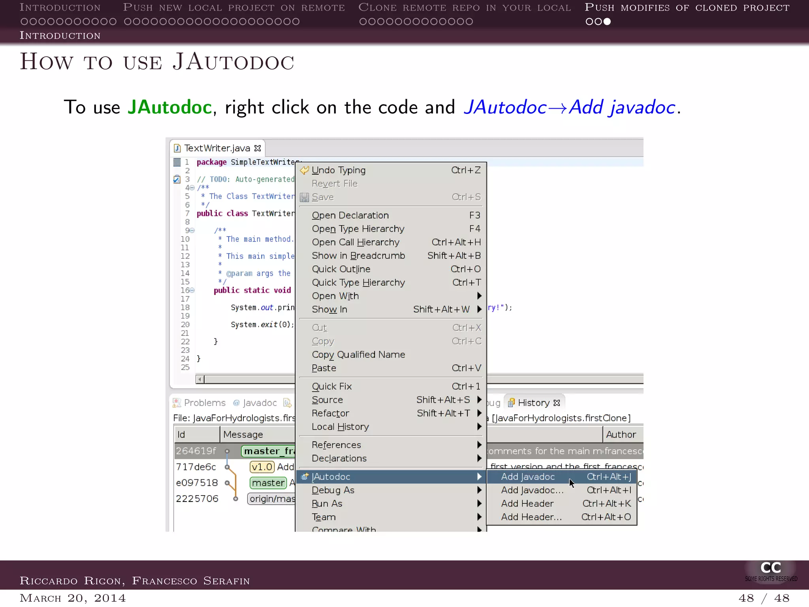Viewport: 809px width, 607px height.
Task: Select commit row 264619f
Action: (234, 451)
